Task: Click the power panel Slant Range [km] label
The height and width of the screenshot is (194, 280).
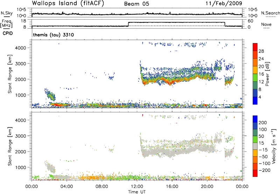Action: [x=10, y=74]
